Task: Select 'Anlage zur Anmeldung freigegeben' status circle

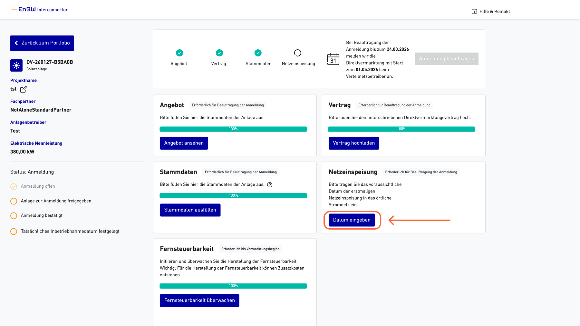Action: point(14,201)
